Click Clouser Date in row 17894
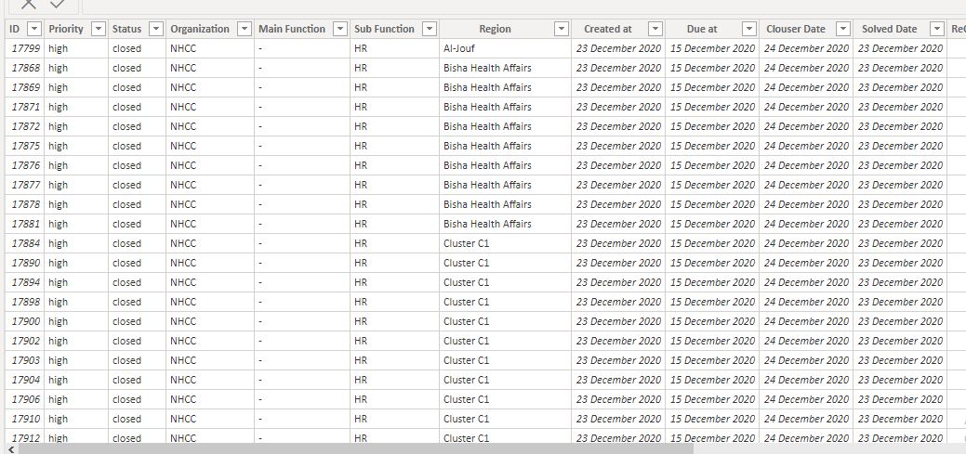This screenshot has height=454, width=966. pos(806,282)
